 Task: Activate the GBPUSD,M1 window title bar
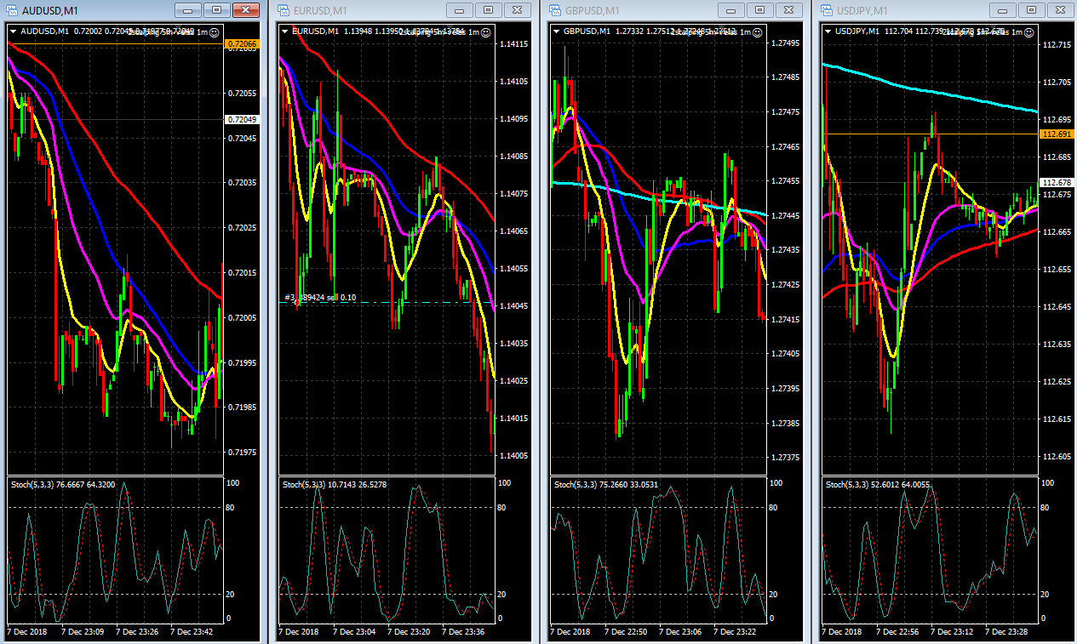click(639, 10)
